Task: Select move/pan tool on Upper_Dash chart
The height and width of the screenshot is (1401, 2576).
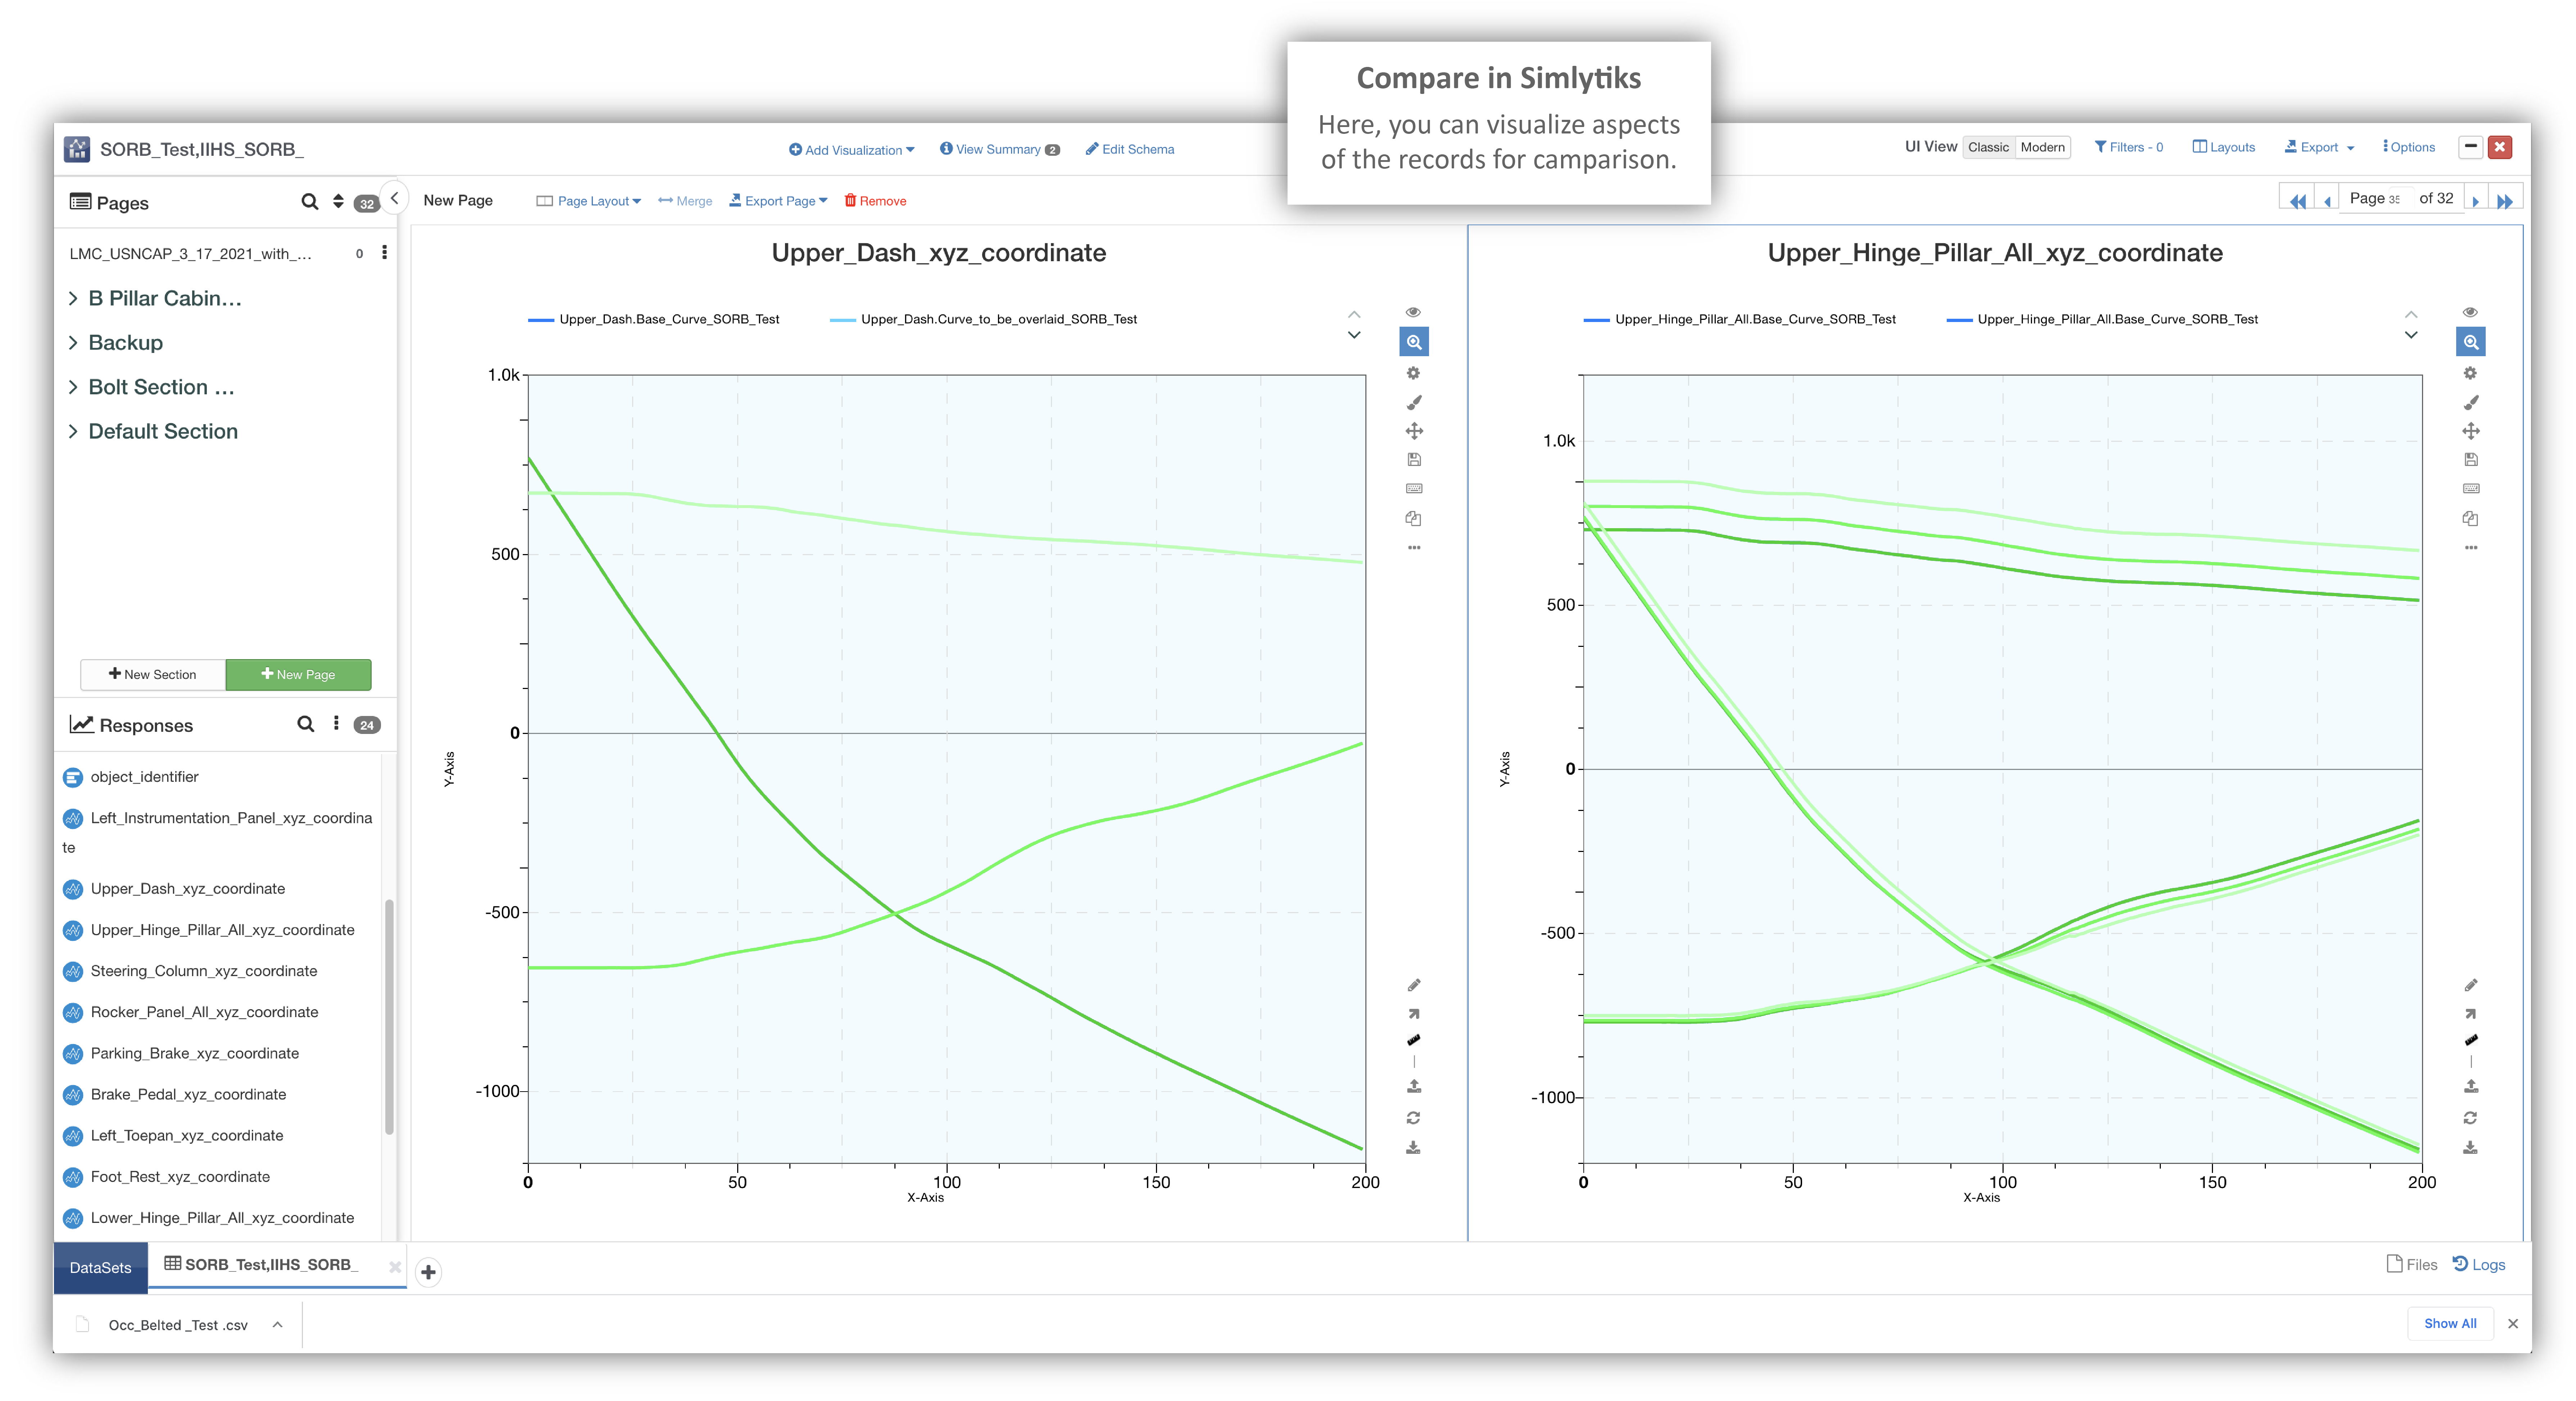Action: click(1414, 431)
